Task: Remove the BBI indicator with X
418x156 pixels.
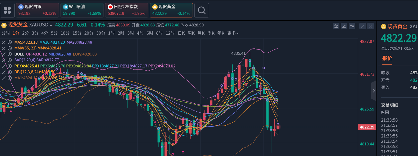Action: [x=4, y=72]
